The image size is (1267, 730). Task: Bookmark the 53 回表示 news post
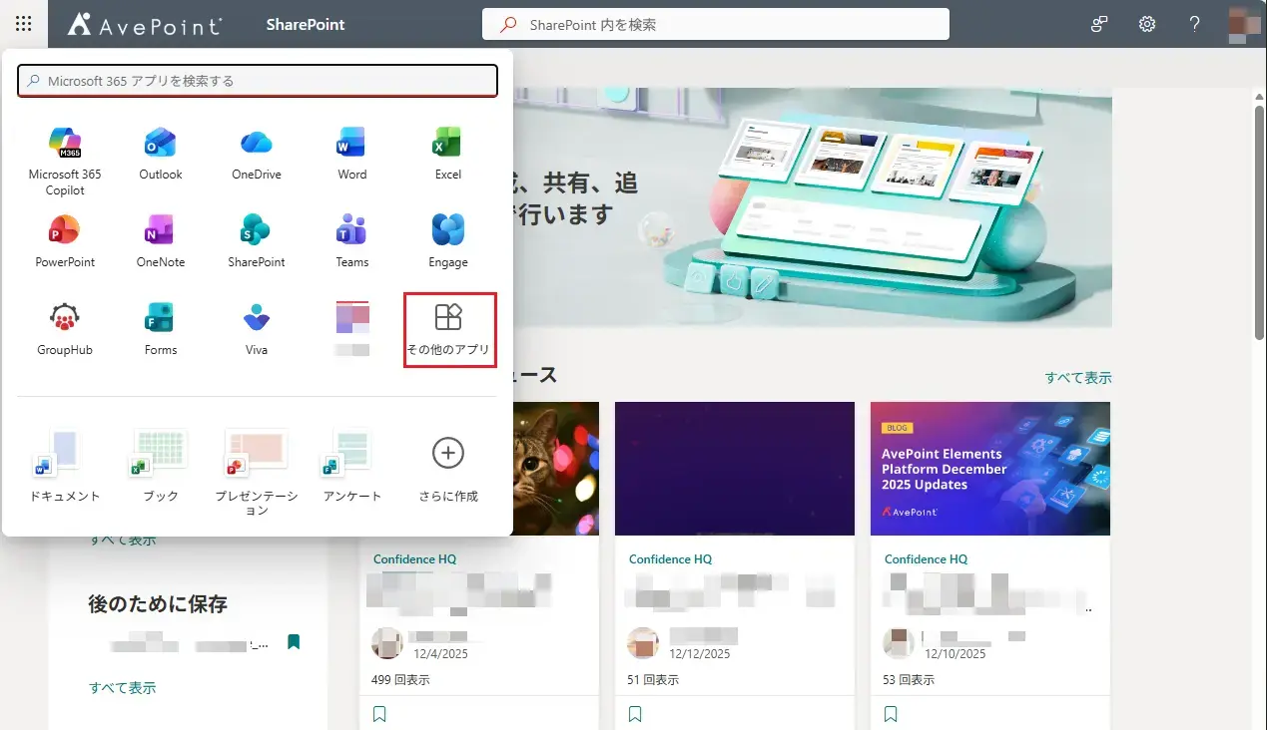coord(891,714)
